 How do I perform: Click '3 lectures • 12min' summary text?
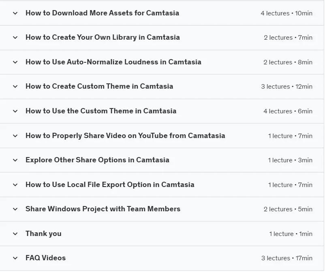pos(287,87)
